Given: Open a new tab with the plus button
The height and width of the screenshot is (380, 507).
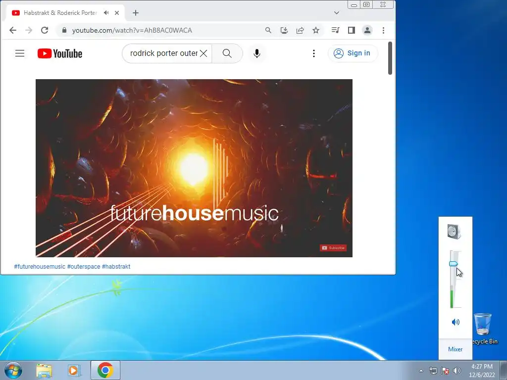Looking at the screenshot, I should pyautogui.click(x=136, y=13).
